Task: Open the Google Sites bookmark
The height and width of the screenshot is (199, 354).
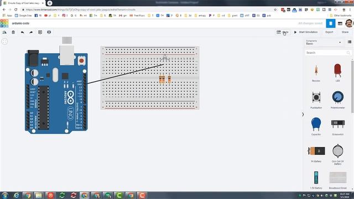Action: (23, 15)
